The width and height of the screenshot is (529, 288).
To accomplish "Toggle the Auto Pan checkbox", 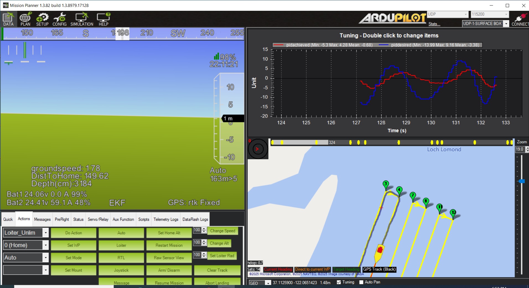I will (x=361, y=282).
